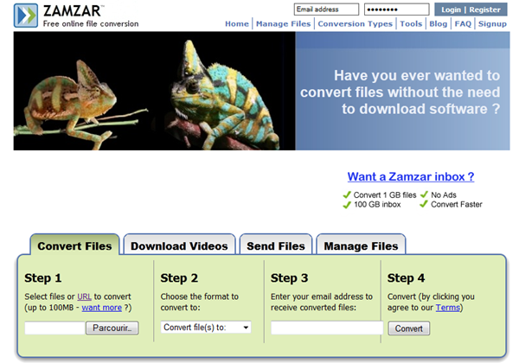The width and height of the screenshot is (519, 363).
Task: Click the Step 3 email address field
Action: click(x=327, y=328)
